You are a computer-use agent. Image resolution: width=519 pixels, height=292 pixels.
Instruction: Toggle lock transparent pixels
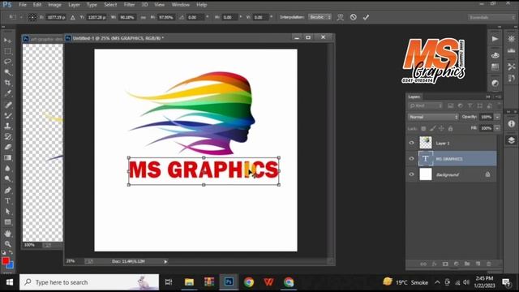(x=423, y=128)
